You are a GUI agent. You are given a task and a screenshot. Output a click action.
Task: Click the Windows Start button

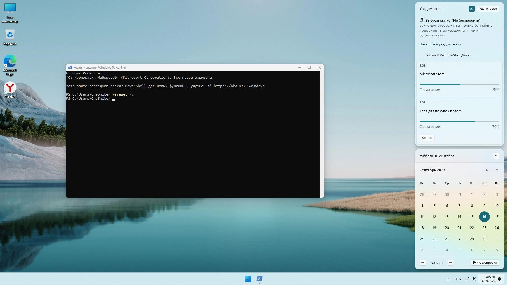click(x=248, y=279)
